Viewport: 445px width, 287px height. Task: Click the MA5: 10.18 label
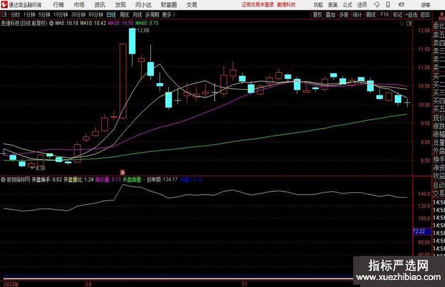point(66,23)
